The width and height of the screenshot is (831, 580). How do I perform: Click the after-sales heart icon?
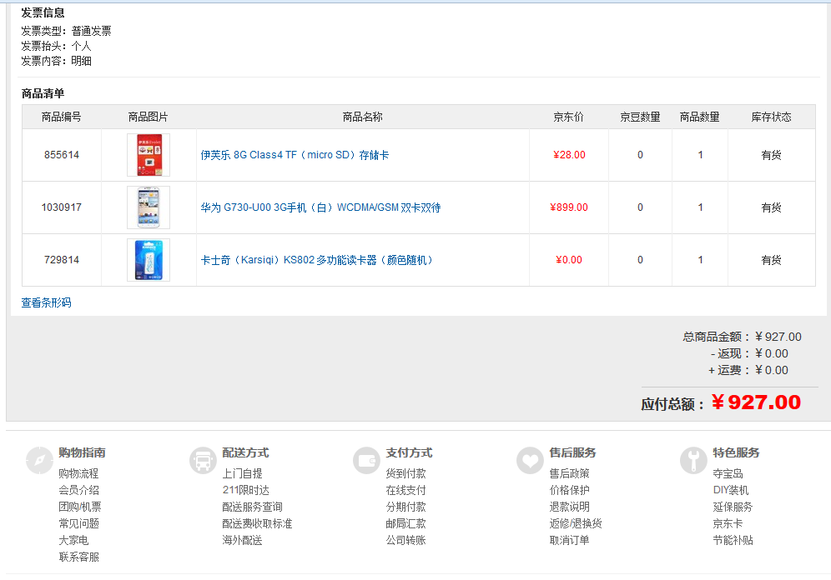pos(530,460)
